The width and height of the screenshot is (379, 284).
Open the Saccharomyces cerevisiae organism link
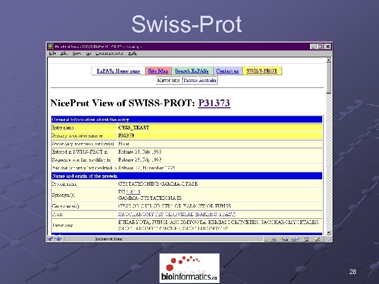pyautogui.click(x=177, y=214)
